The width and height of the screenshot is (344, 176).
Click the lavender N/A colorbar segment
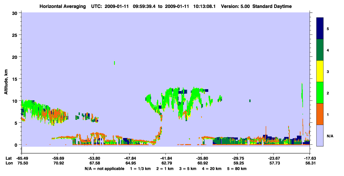pyautogui.click(x=320, y=135)
